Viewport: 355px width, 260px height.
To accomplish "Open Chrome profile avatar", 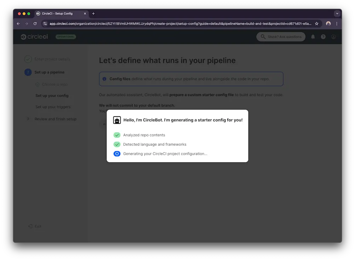I will pyautogui.click(x=328, y=24).
